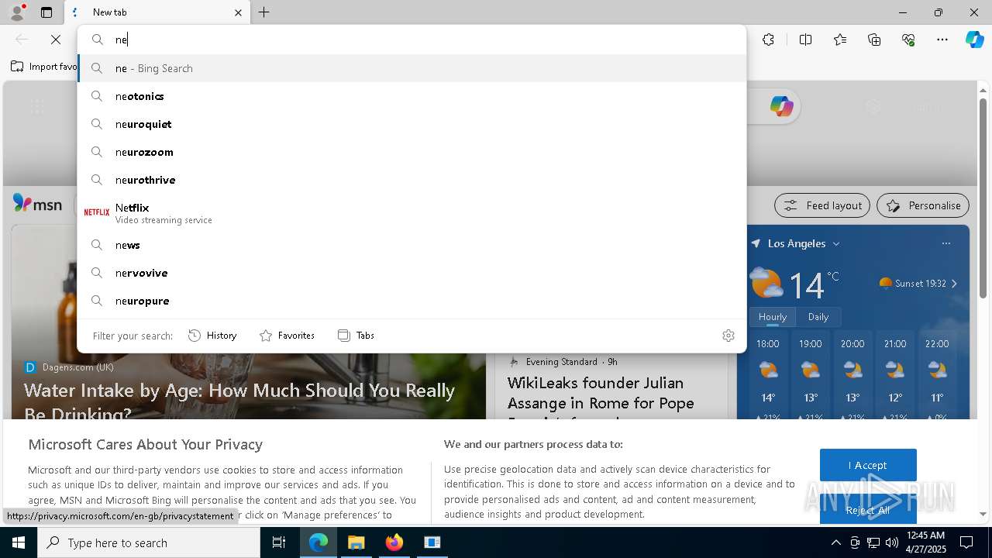Image resolution: width=992 pixels, height=558 pixels.
Task: Open Firefox from the taskbar
Action: pos(394,542)
